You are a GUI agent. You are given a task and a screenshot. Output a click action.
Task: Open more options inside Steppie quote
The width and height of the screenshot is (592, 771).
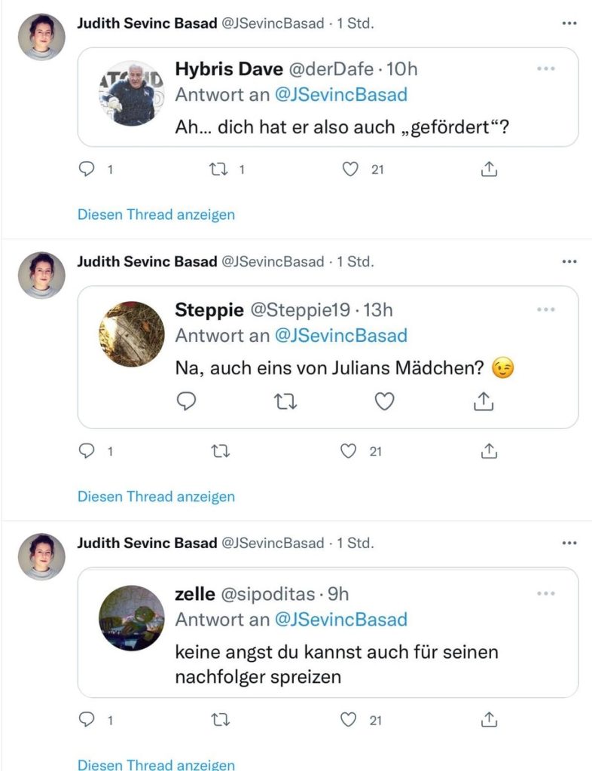[545, 309]
